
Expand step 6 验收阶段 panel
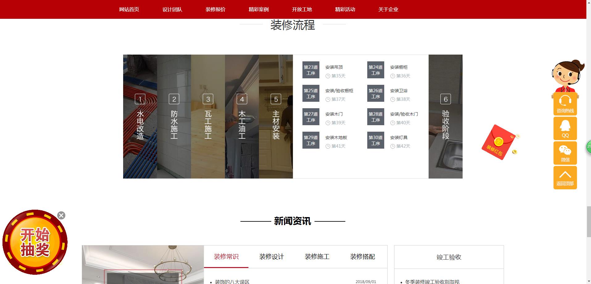point(445,117)
